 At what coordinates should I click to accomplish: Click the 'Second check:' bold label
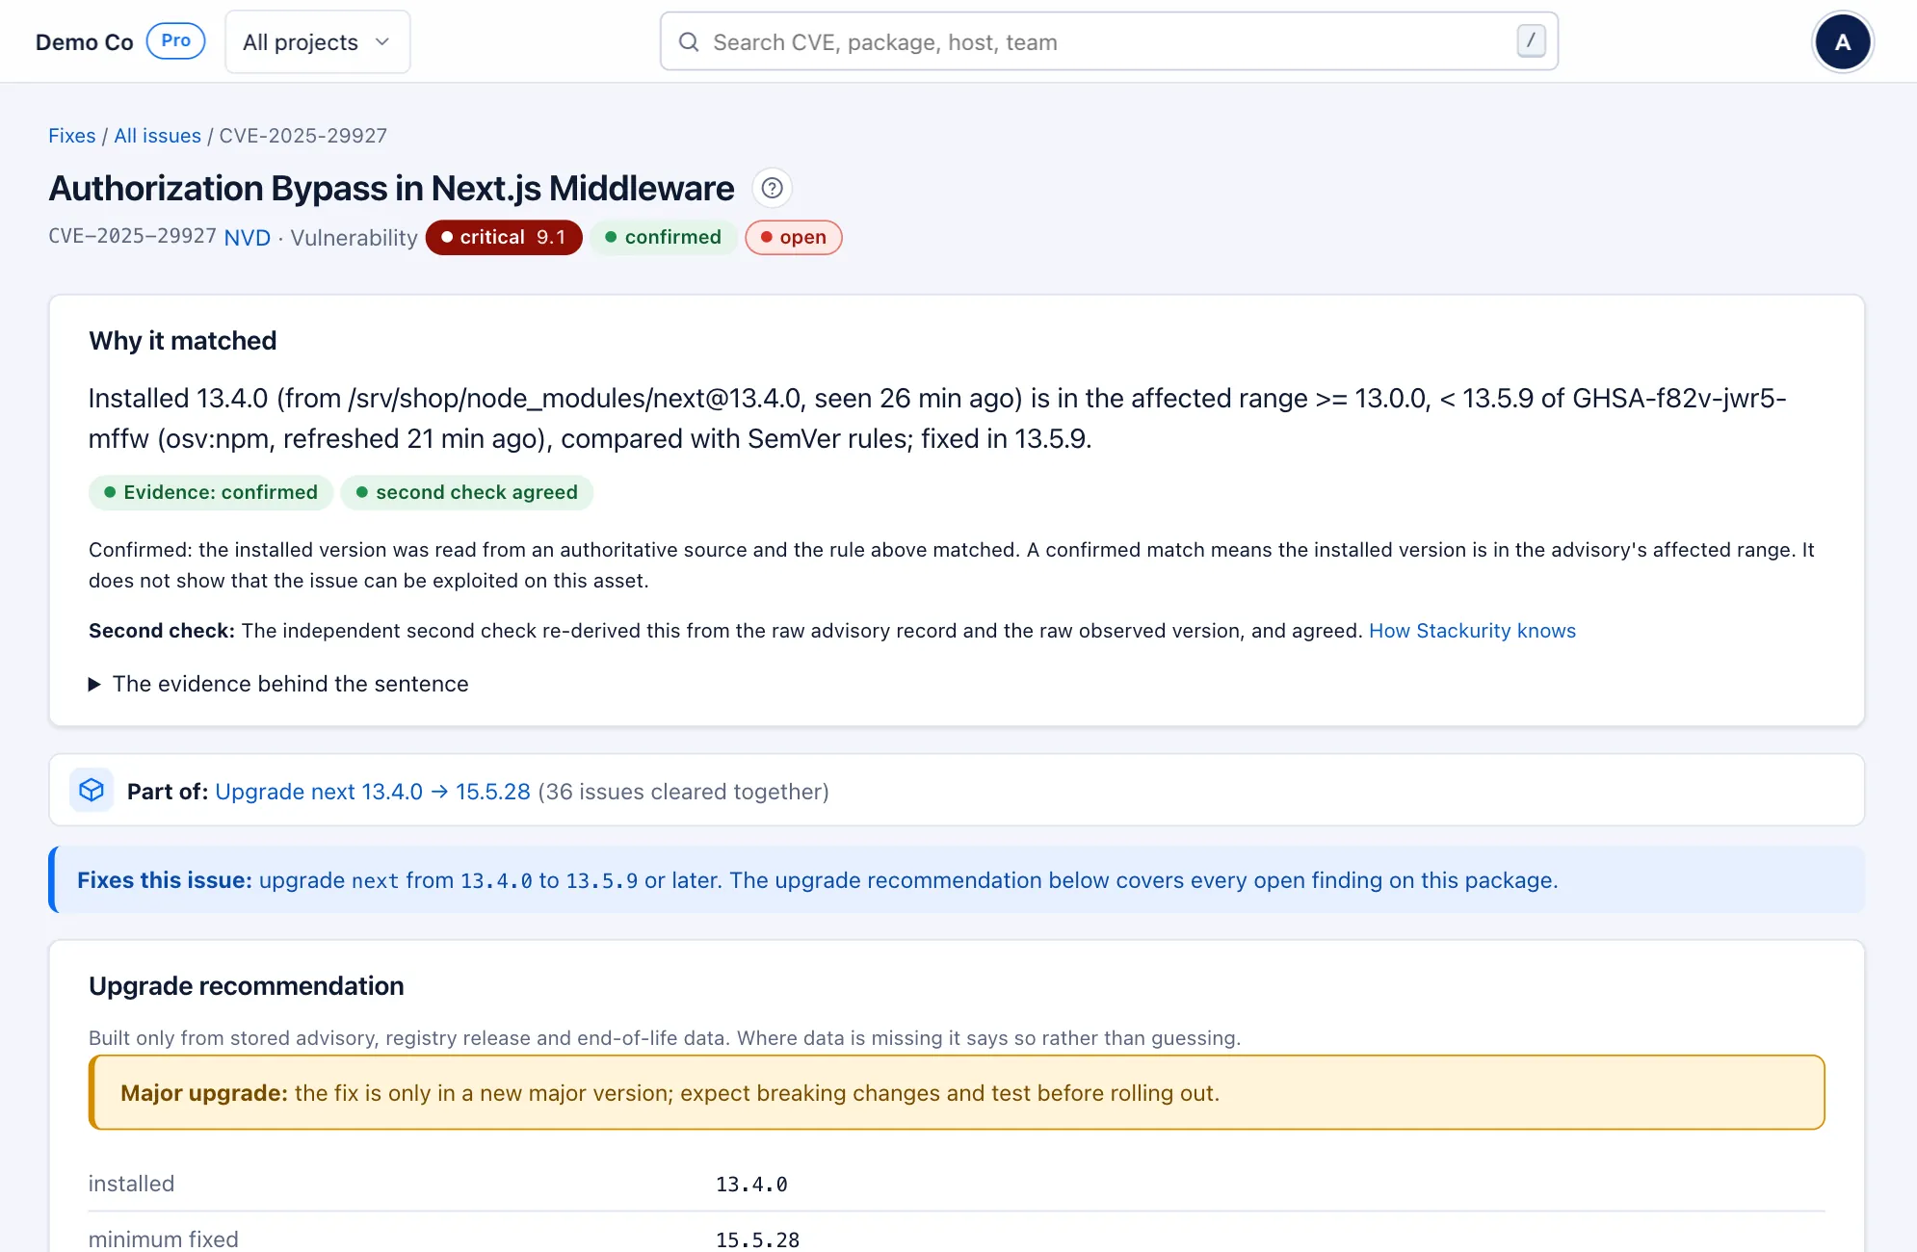(162, 631)
